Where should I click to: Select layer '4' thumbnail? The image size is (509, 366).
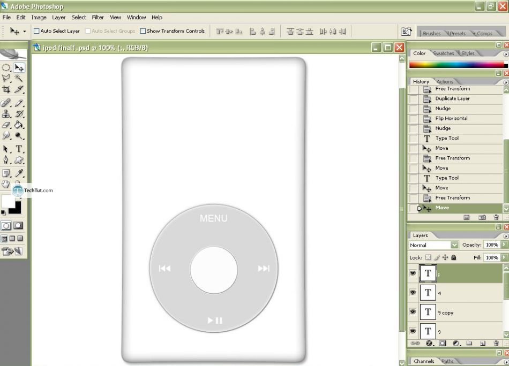(428, 293)
